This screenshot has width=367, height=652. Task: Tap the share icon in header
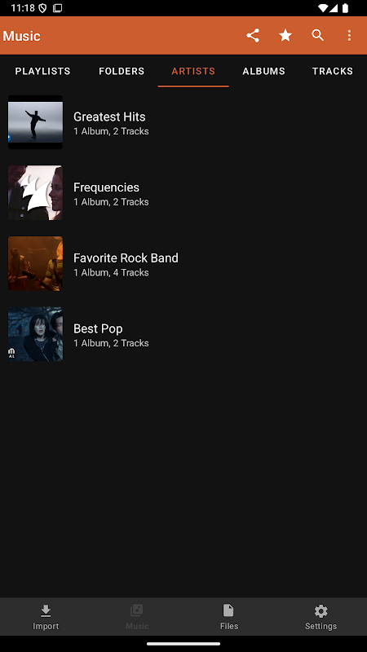[253, 35]
